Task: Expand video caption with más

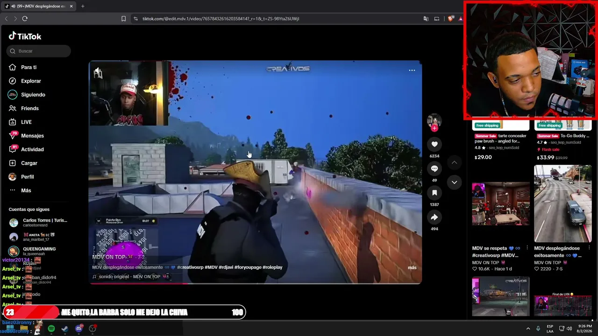Action: (x=412, y=267)
